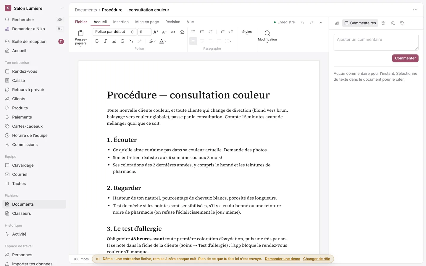Viewport: 426px width, 266px height.
Task: Open the Révision tab
Action: coord(173,22)
